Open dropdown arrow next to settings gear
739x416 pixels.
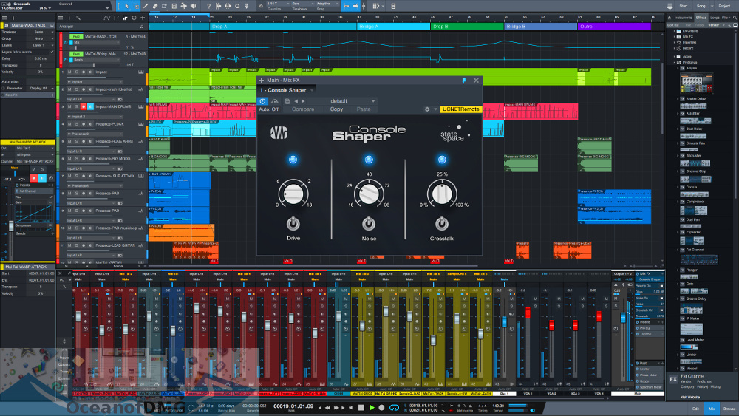(x=435, y=109)
